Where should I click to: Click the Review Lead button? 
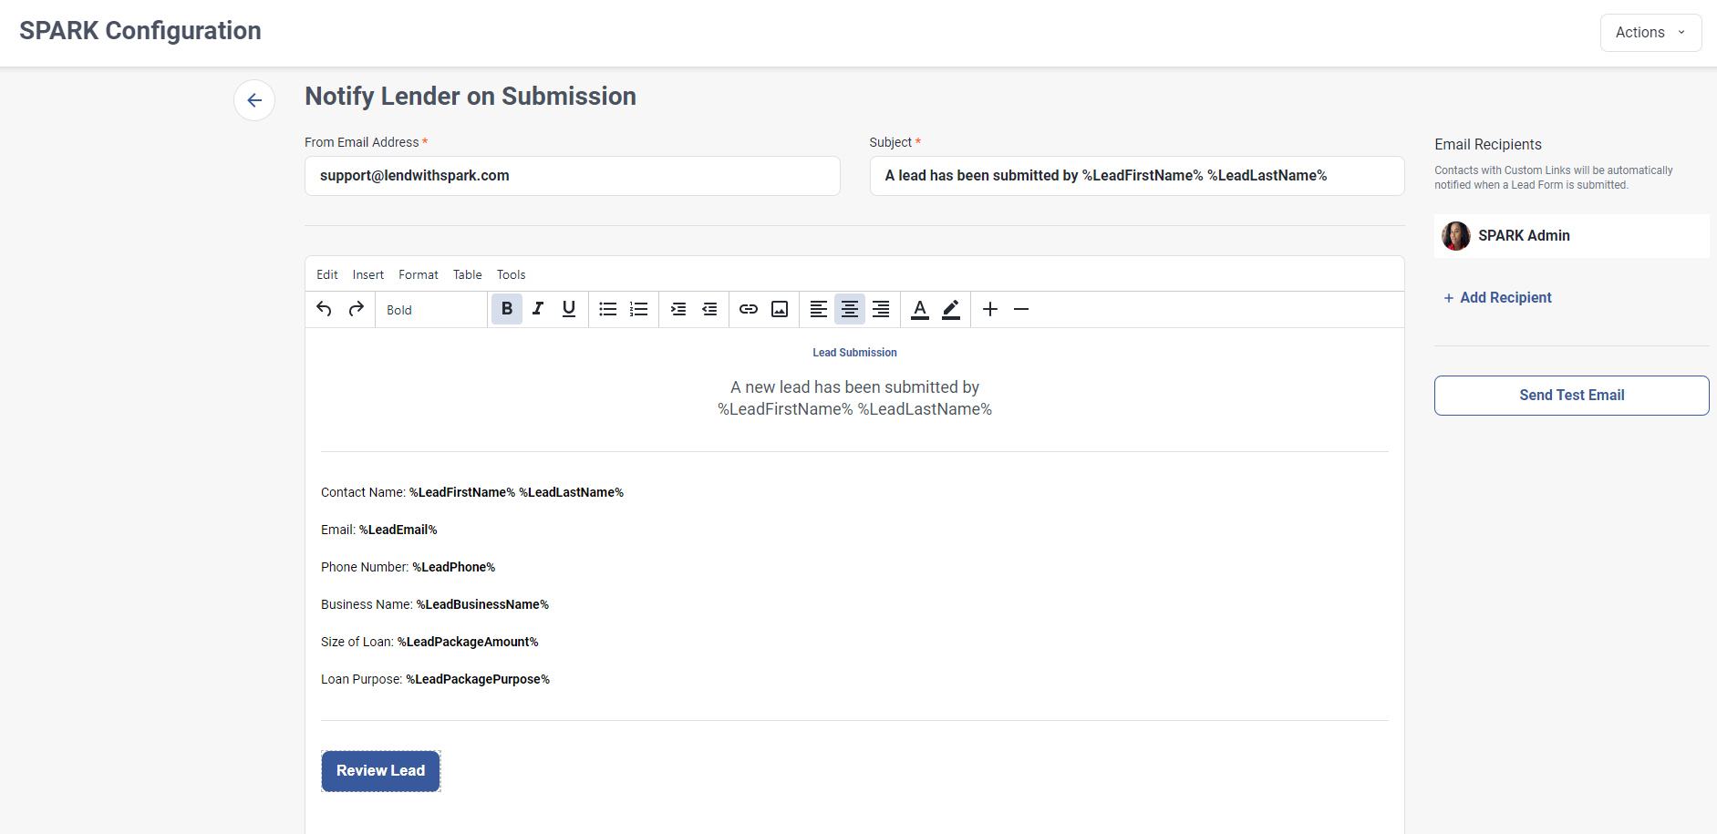tap(381, 771)
